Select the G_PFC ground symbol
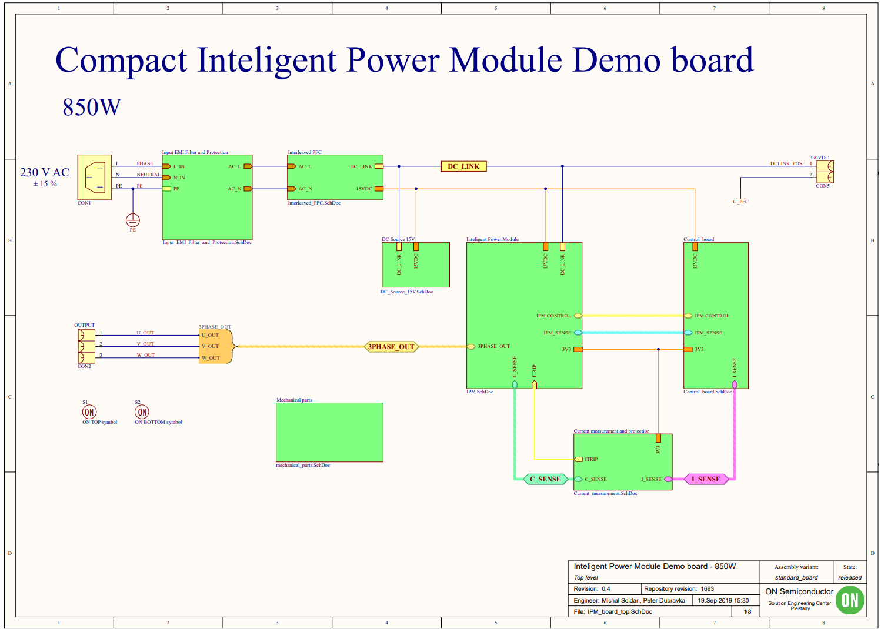The height and width of the screenshot is (629, 881). [741, 200]
